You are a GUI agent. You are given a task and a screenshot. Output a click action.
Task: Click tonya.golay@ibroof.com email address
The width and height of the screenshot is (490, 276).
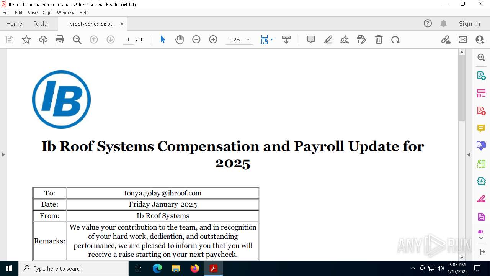pyautogui.click(x=163, y=193)
